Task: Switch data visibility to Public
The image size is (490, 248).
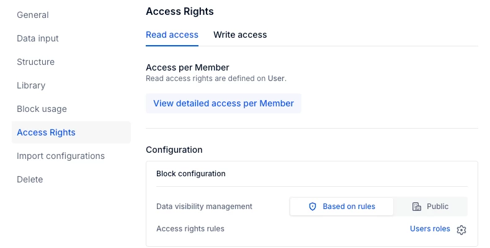Action: pyautogui.click(x=430, y=207)
